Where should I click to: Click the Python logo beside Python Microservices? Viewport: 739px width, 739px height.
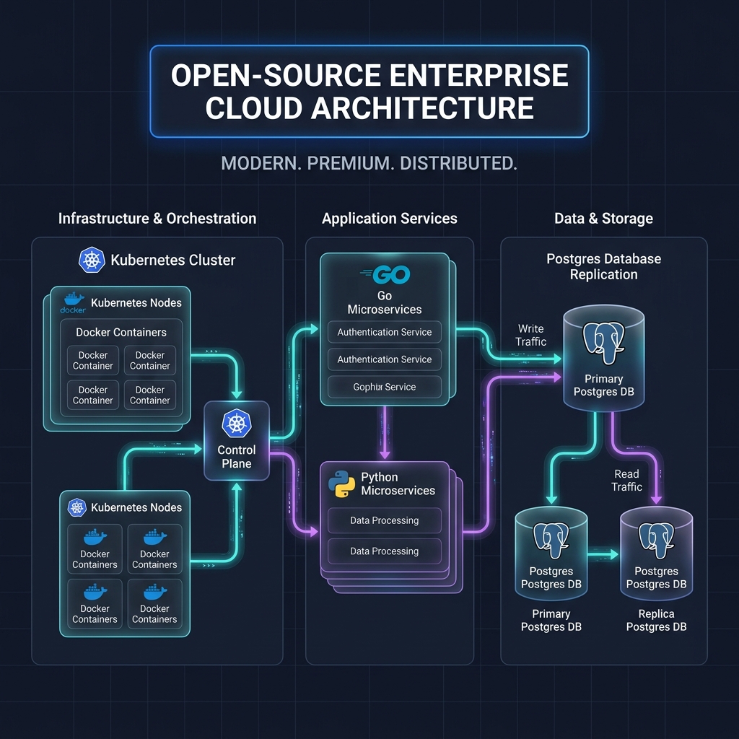[x=341, y=484]
